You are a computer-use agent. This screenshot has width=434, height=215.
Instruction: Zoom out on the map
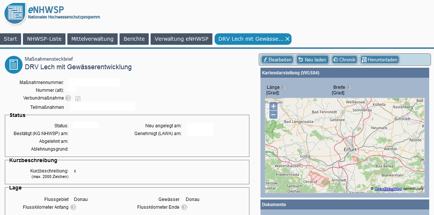(x=273, y=115)
